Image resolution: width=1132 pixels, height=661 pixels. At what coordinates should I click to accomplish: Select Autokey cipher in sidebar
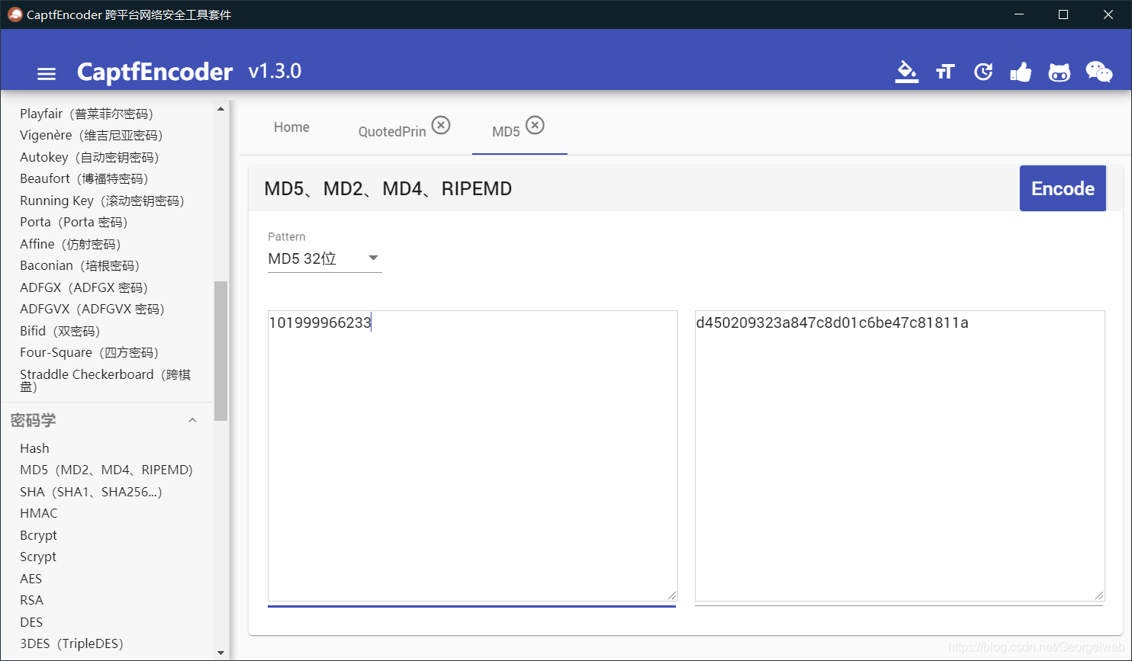coord(89,157)
